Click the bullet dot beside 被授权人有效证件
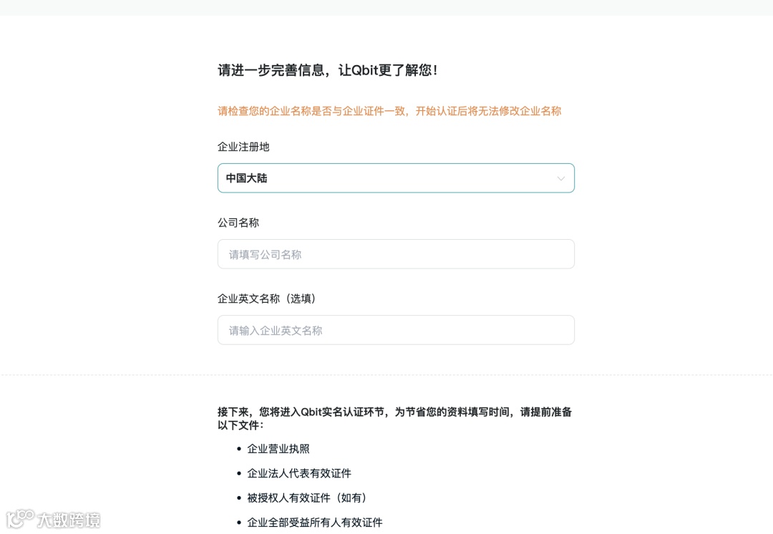Image resolution: width=773 pixels, height=534 pixels. pyautogui.click(x=239, y=497)
